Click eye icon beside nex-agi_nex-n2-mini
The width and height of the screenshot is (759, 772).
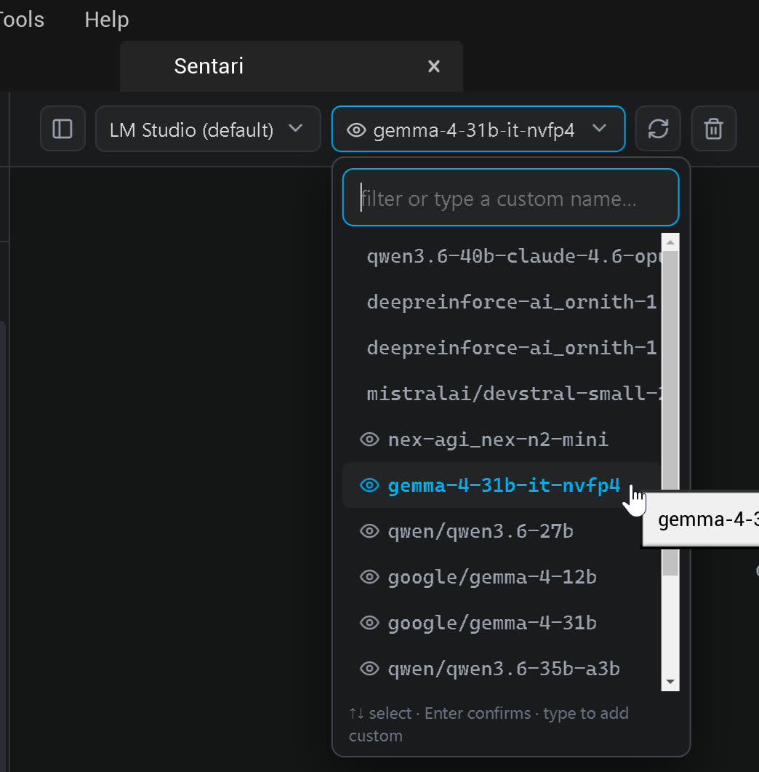369,439
